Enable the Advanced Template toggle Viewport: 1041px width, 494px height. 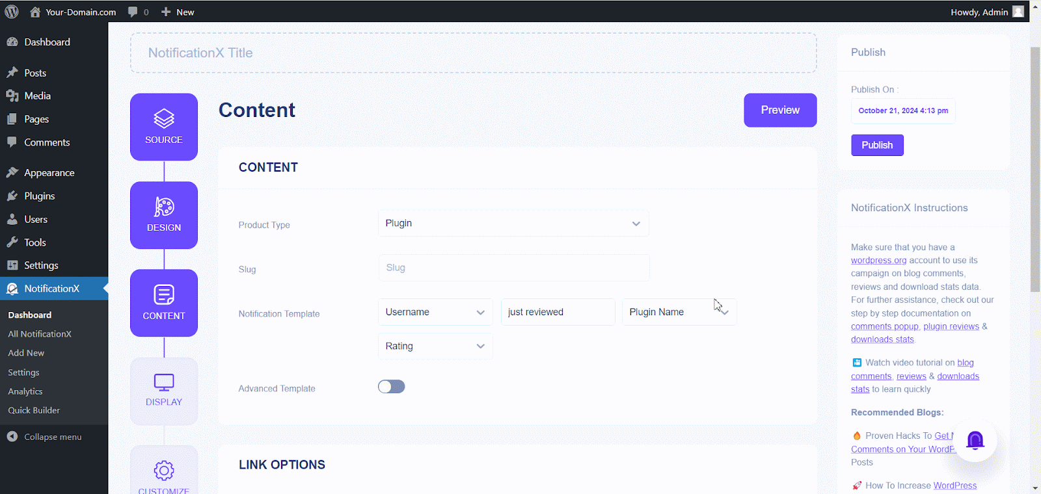tap(392, 387)
